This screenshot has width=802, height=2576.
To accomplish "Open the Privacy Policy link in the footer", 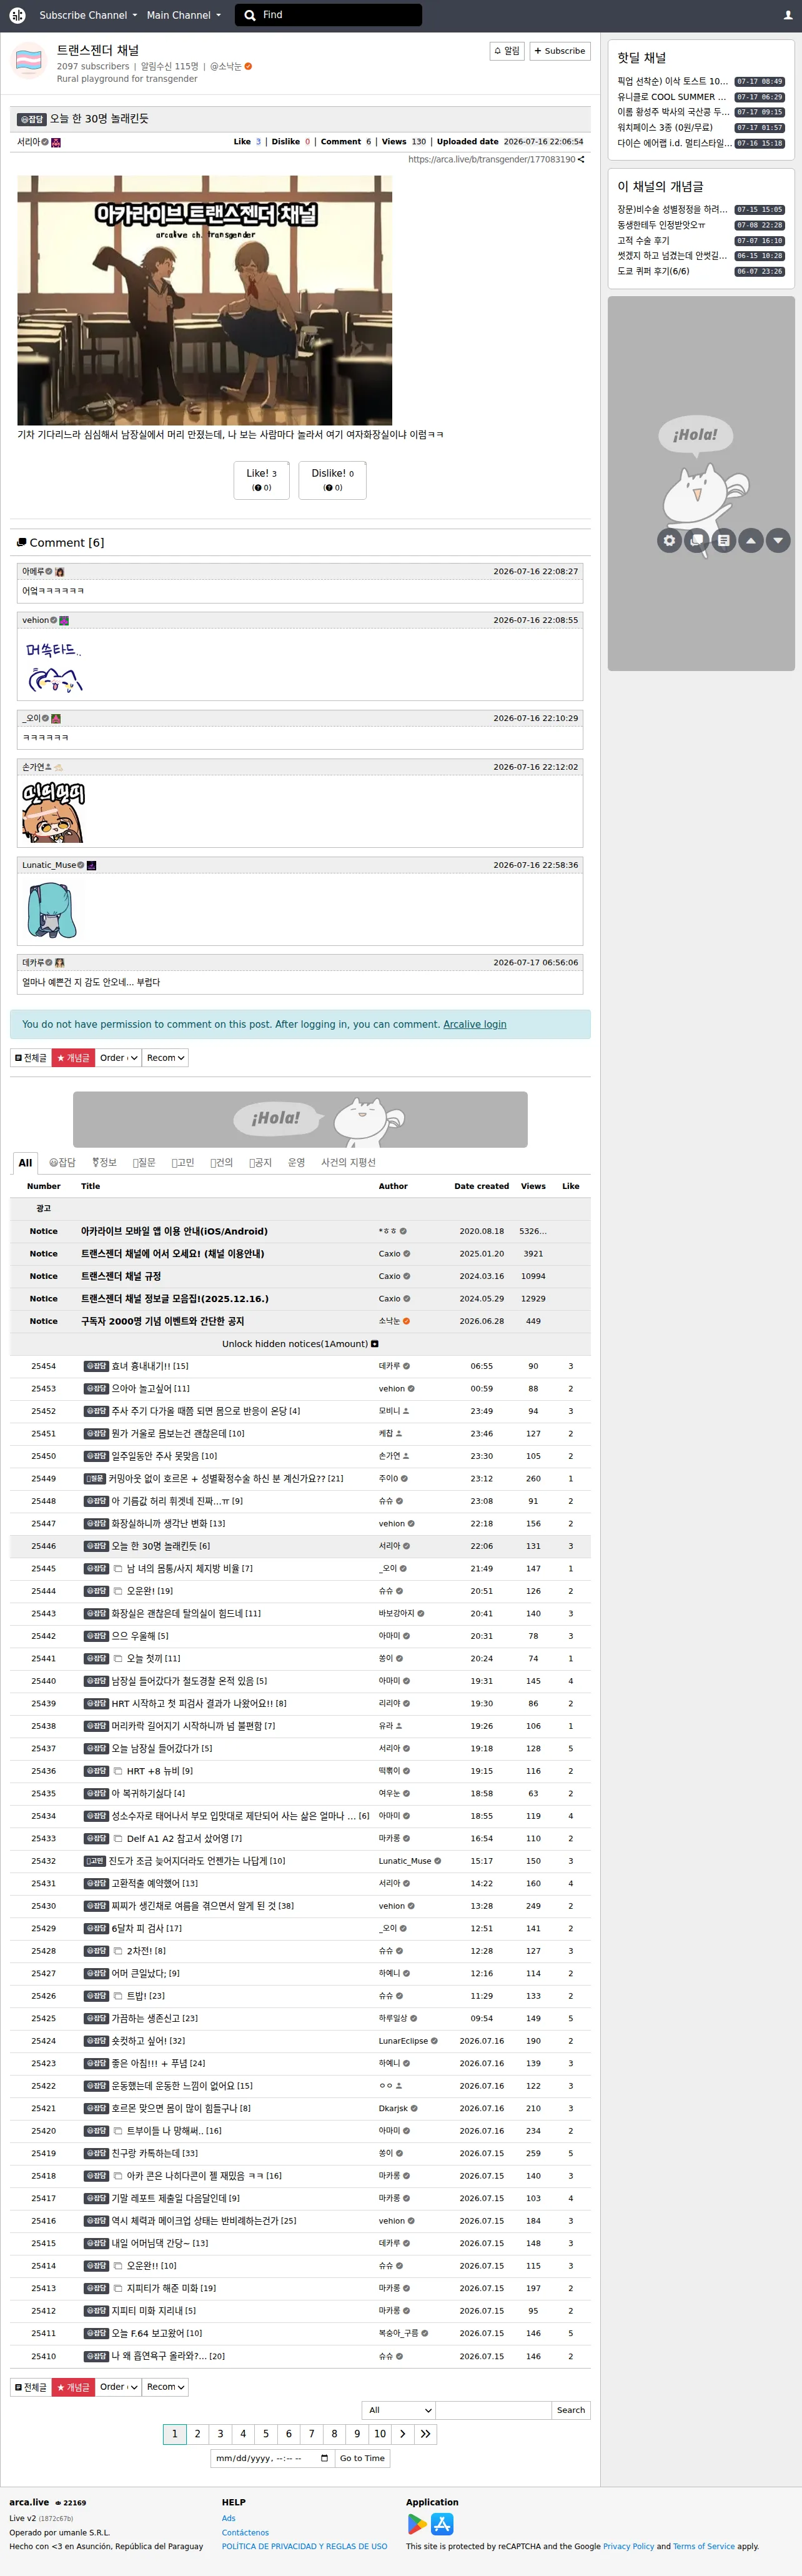I will [x=628, y=2547].
